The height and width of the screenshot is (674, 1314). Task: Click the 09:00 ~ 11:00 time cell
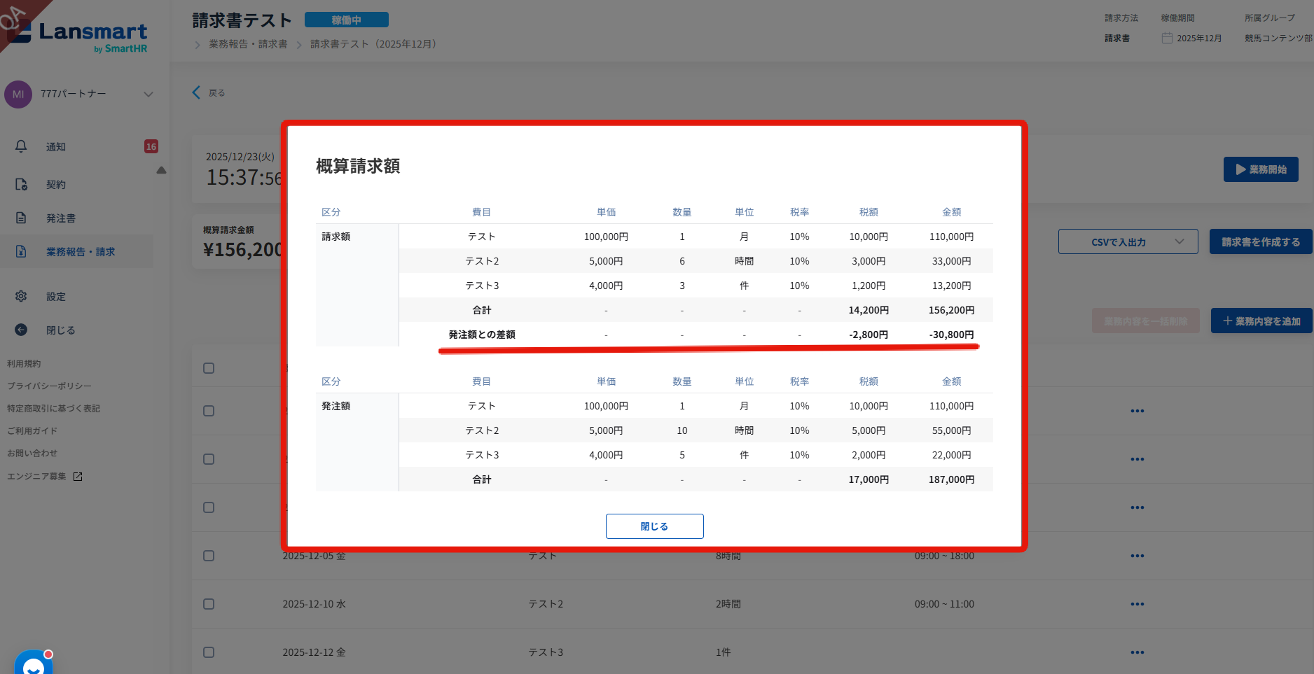tap(944, 604)
